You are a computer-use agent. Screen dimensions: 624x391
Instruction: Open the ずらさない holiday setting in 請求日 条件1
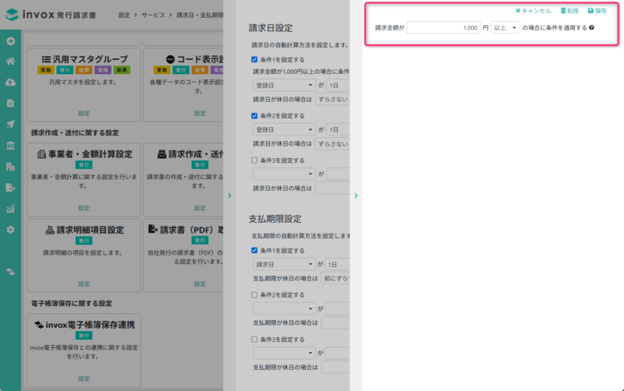[x=332, y=100]
